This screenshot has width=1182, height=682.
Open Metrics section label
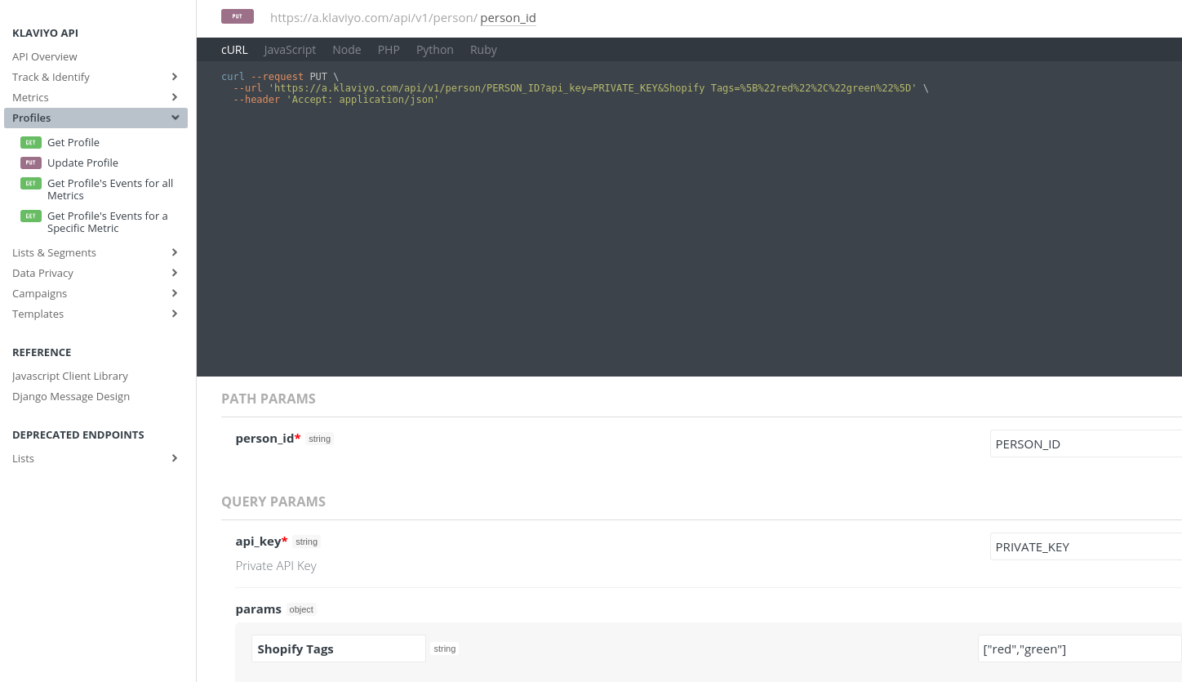click(x=30, y=97)
